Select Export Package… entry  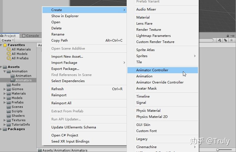point(84,69)
